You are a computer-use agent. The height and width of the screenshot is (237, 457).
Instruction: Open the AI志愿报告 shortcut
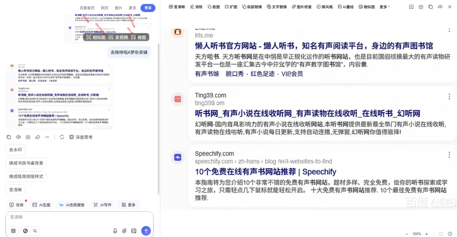pyautogui.click(x=72, y=205)
